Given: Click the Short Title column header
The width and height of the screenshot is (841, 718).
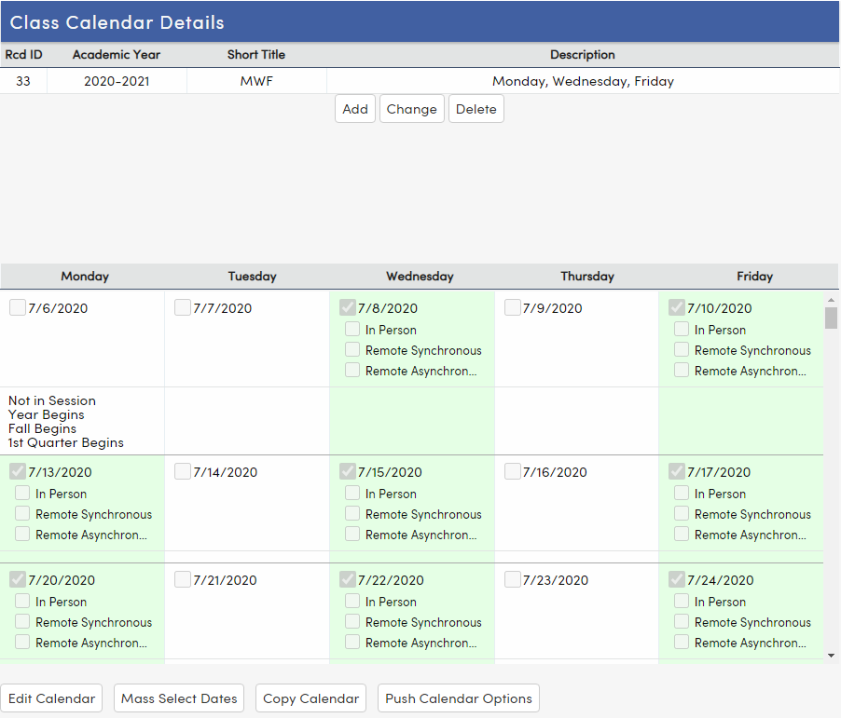Looking at the screenshot, I should coord(256,55).
